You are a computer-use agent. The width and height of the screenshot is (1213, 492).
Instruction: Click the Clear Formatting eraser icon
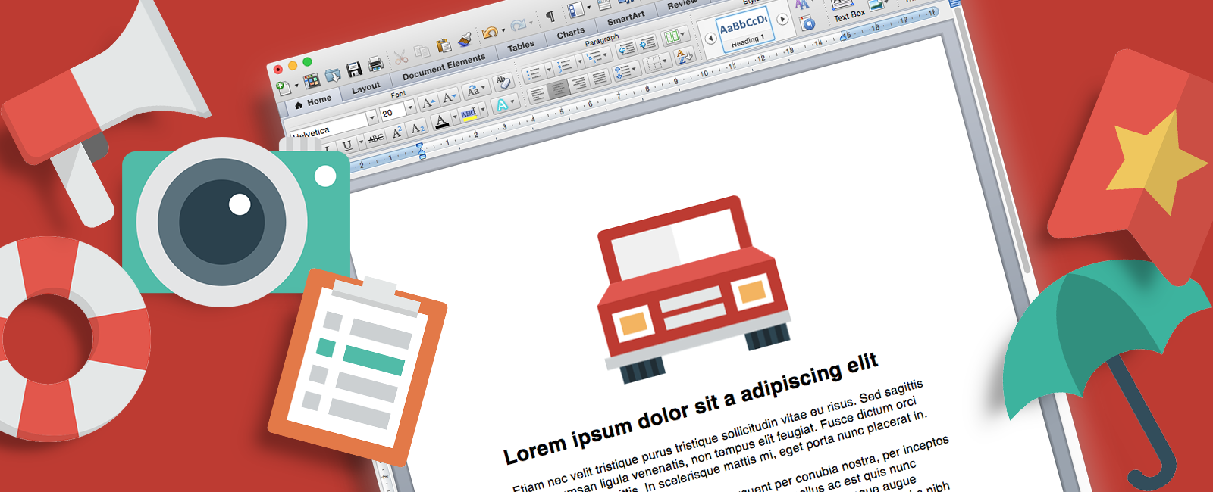tap(503, 82)
